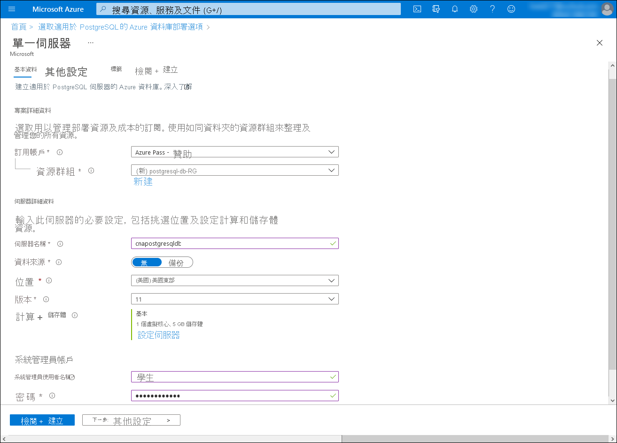
Task: Switch to the 標籤 tab
Action: pos(116,69)
